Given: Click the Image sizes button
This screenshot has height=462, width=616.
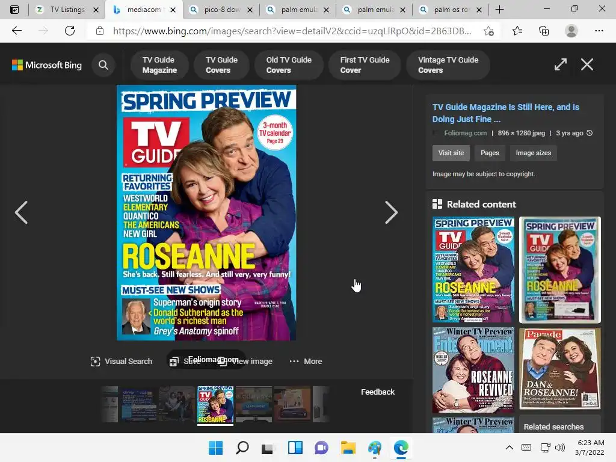Looking at the screenshot, I should pos(533,153).
